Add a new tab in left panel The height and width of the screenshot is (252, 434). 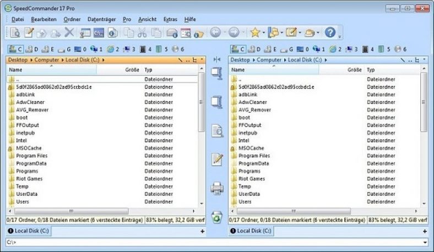[x=202, y=231]
